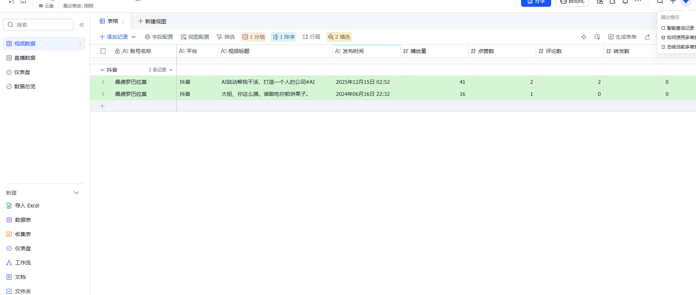Open the 1 分组 grouping setting

click(x=254, y=37)
